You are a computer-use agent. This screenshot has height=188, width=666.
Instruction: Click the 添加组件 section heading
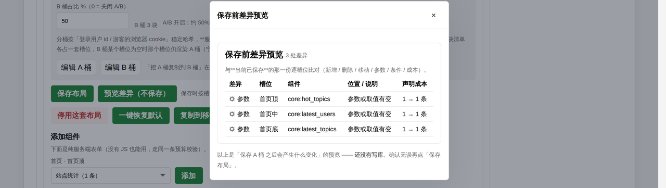(65, 136)
